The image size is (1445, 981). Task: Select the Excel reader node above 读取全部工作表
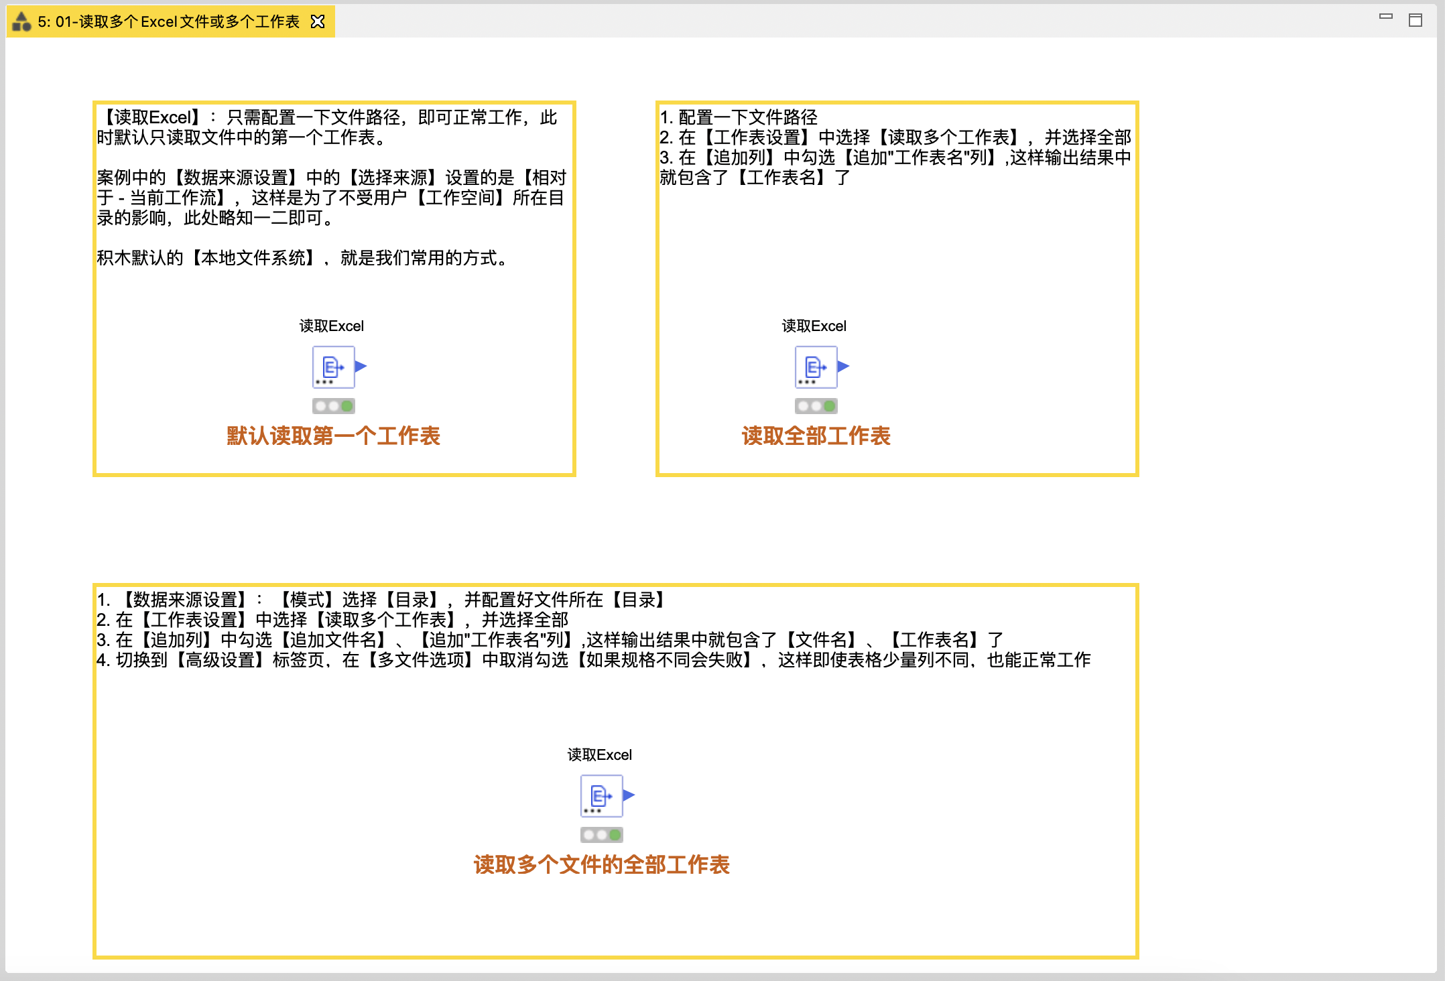[816, 367]
